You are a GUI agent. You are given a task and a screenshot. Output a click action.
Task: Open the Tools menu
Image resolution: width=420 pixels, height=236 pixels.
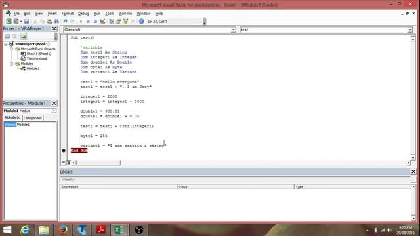click(110, 13)
